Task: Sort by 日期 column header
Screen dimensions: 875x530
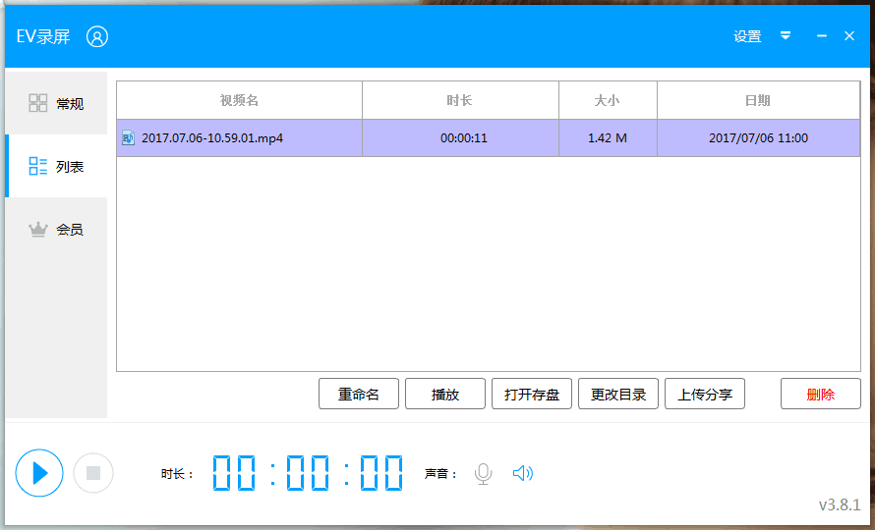Action: click(x=757, y=100)
